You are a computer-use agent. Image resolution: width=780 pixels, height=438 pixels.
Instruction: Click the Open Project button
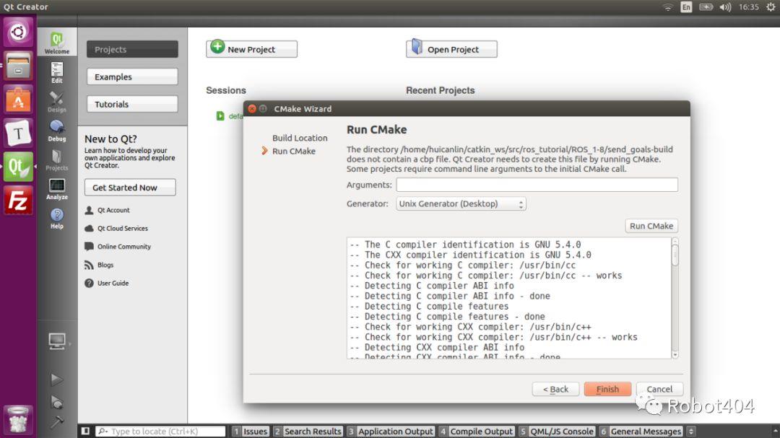pos(451,49)
